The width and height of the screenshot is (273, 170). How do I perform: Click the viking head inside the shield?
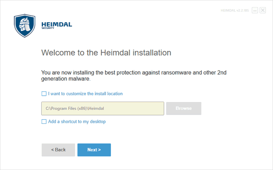pyautogui.click(x=25, y=24)
